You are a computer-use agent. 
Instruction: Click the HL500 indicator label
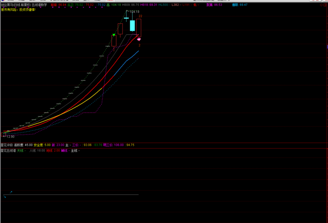[x=163, y=5]
